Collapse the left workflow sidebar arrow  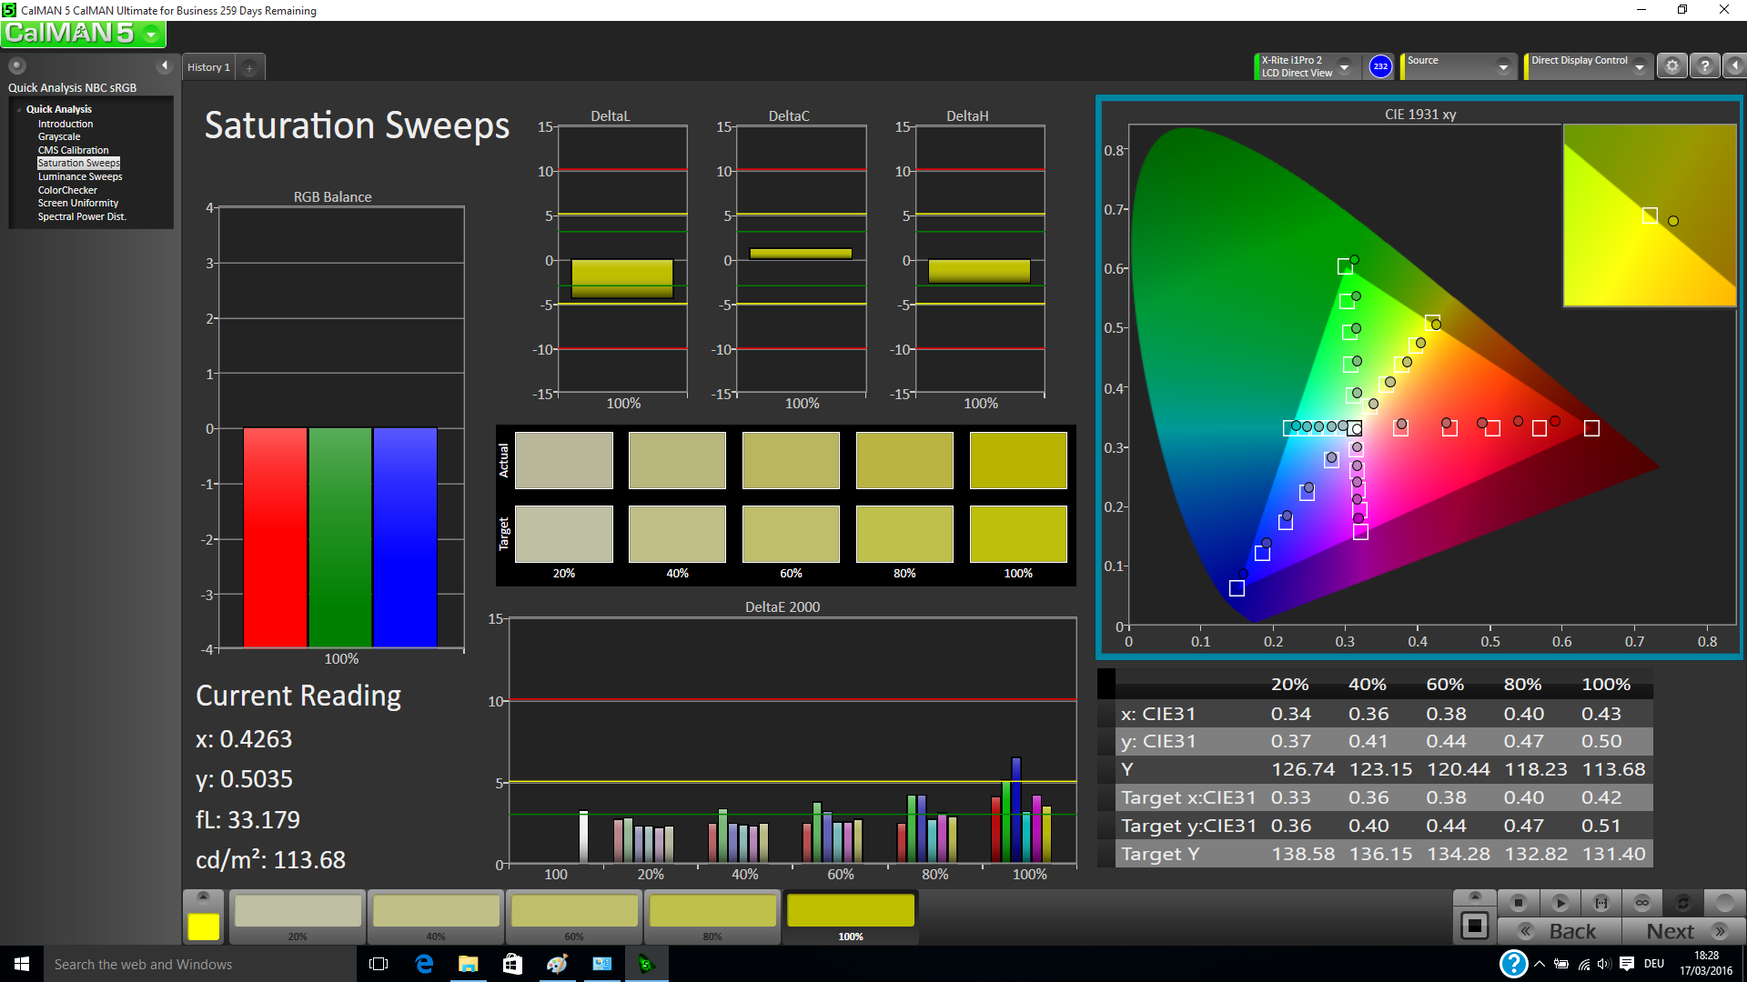tap(165, 65)
